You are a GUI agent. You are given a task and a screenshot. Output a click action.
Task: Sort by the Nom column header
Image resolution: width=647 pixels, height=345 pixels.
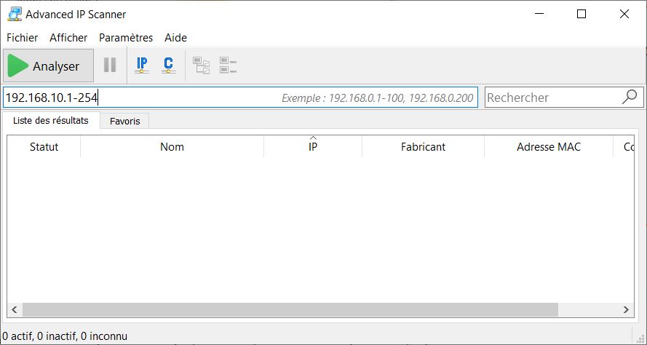(x=172, y=146)
